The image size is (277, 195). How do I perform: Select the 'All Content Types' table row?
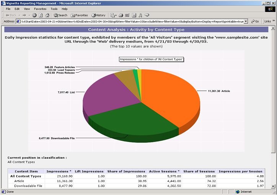(136, 176)
